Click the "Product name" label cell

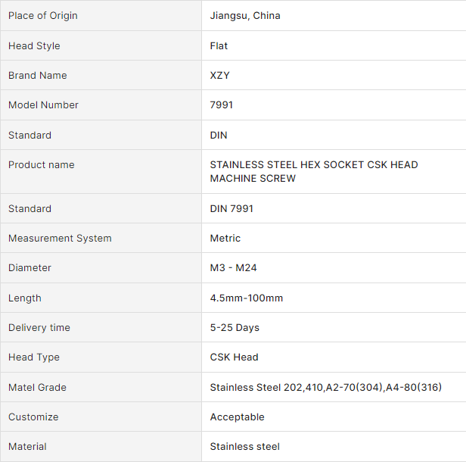[x=42, y=164]
